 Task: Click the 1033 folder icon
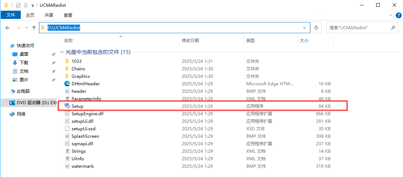coord(67,61)
